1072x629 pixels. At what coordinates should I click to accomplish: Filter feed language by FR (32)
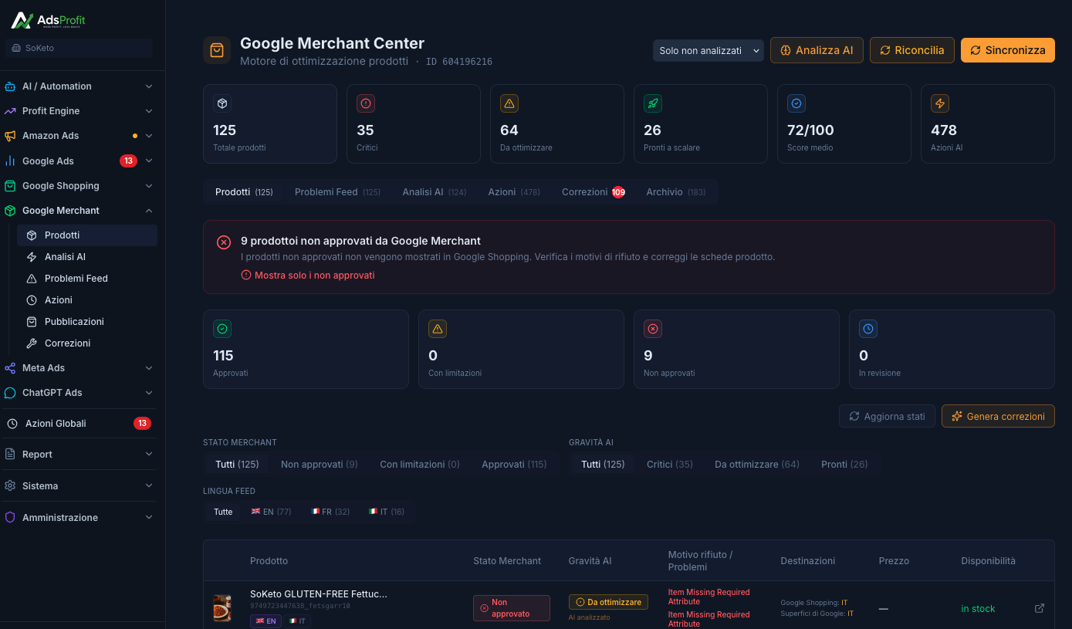click(330, 512)
